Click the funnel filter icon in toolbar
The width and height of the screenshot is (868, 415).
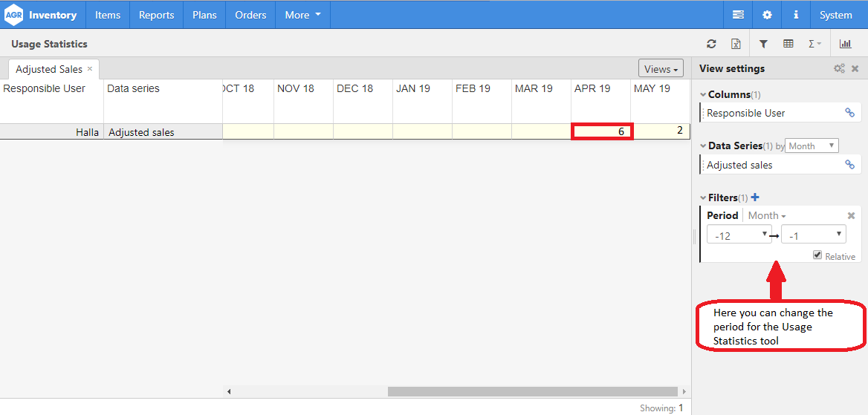click(x=763, y=45)
